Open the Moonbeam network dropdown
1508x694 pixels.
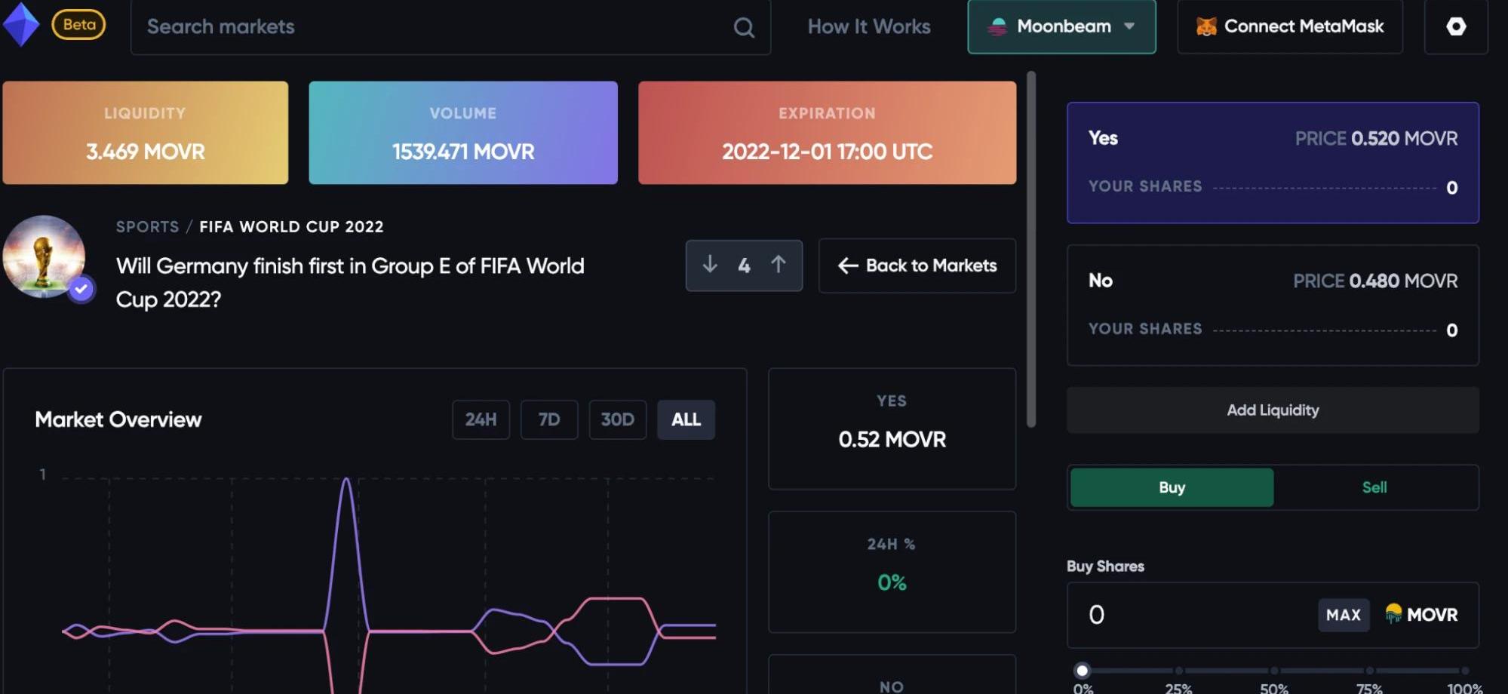tap(1061, 26)
